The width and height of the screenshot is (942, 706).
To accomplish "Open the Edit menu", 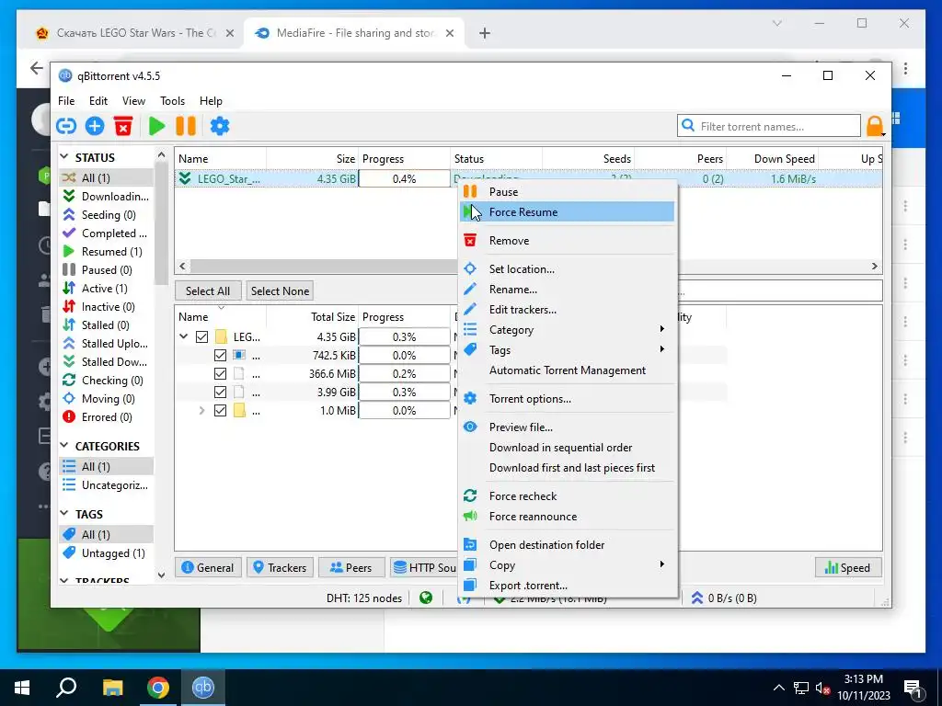I will 98,101.
